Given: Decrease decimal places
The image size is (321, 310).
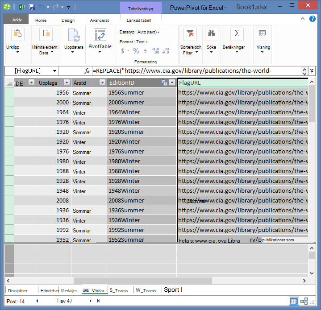Looking at the screenshot, I should point(166,51).
